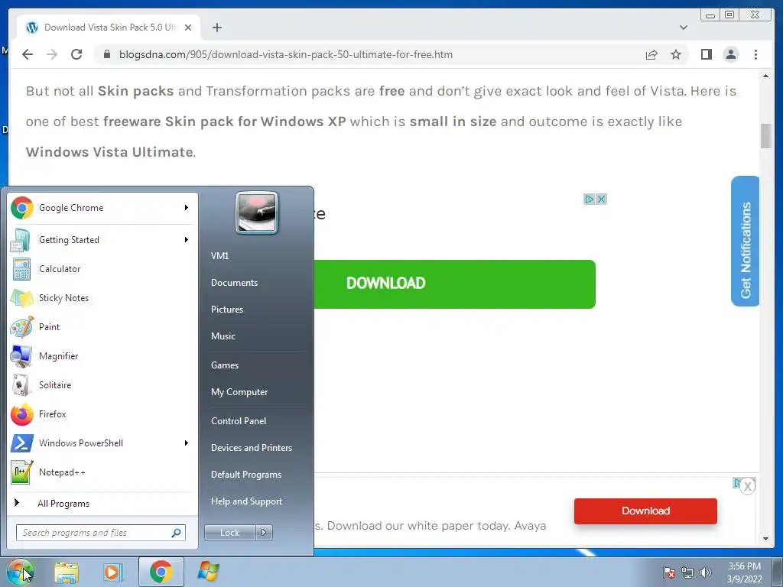
Task: Click Search programs and files box
Action: point(101,533)
